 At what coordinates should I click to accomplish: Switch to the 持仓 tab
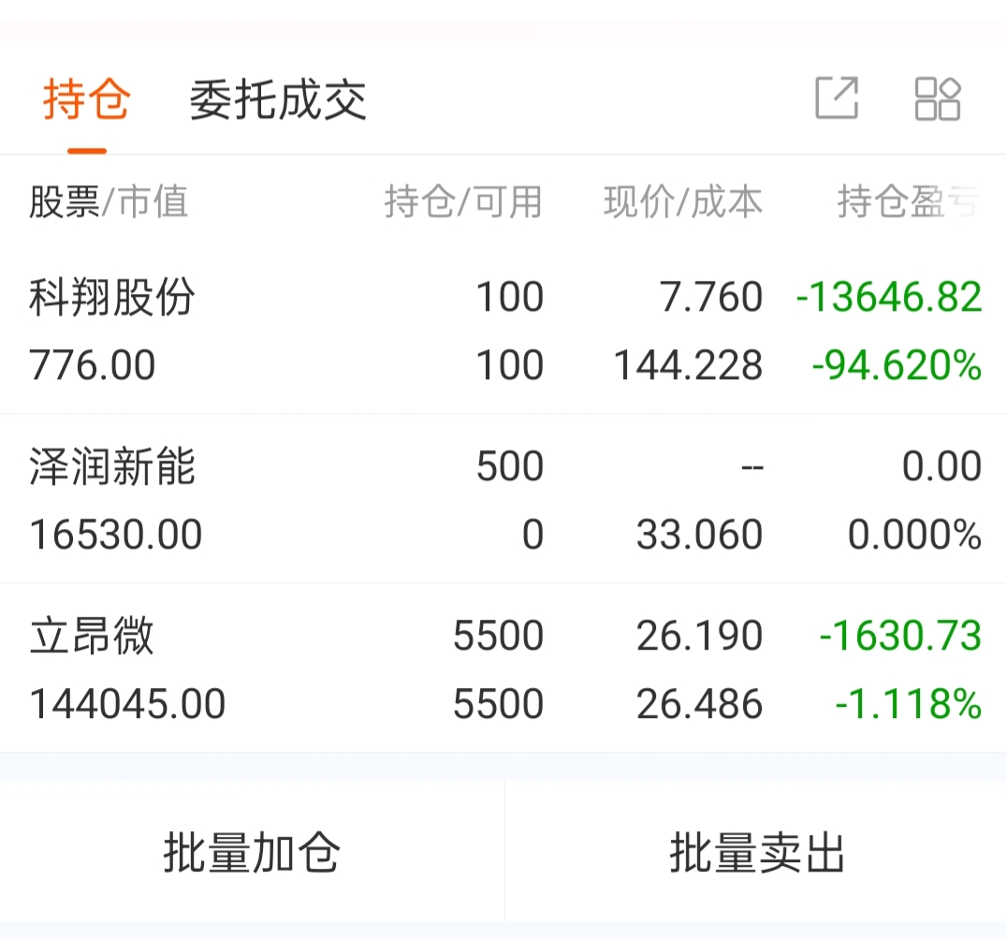[x=86, y=100]
